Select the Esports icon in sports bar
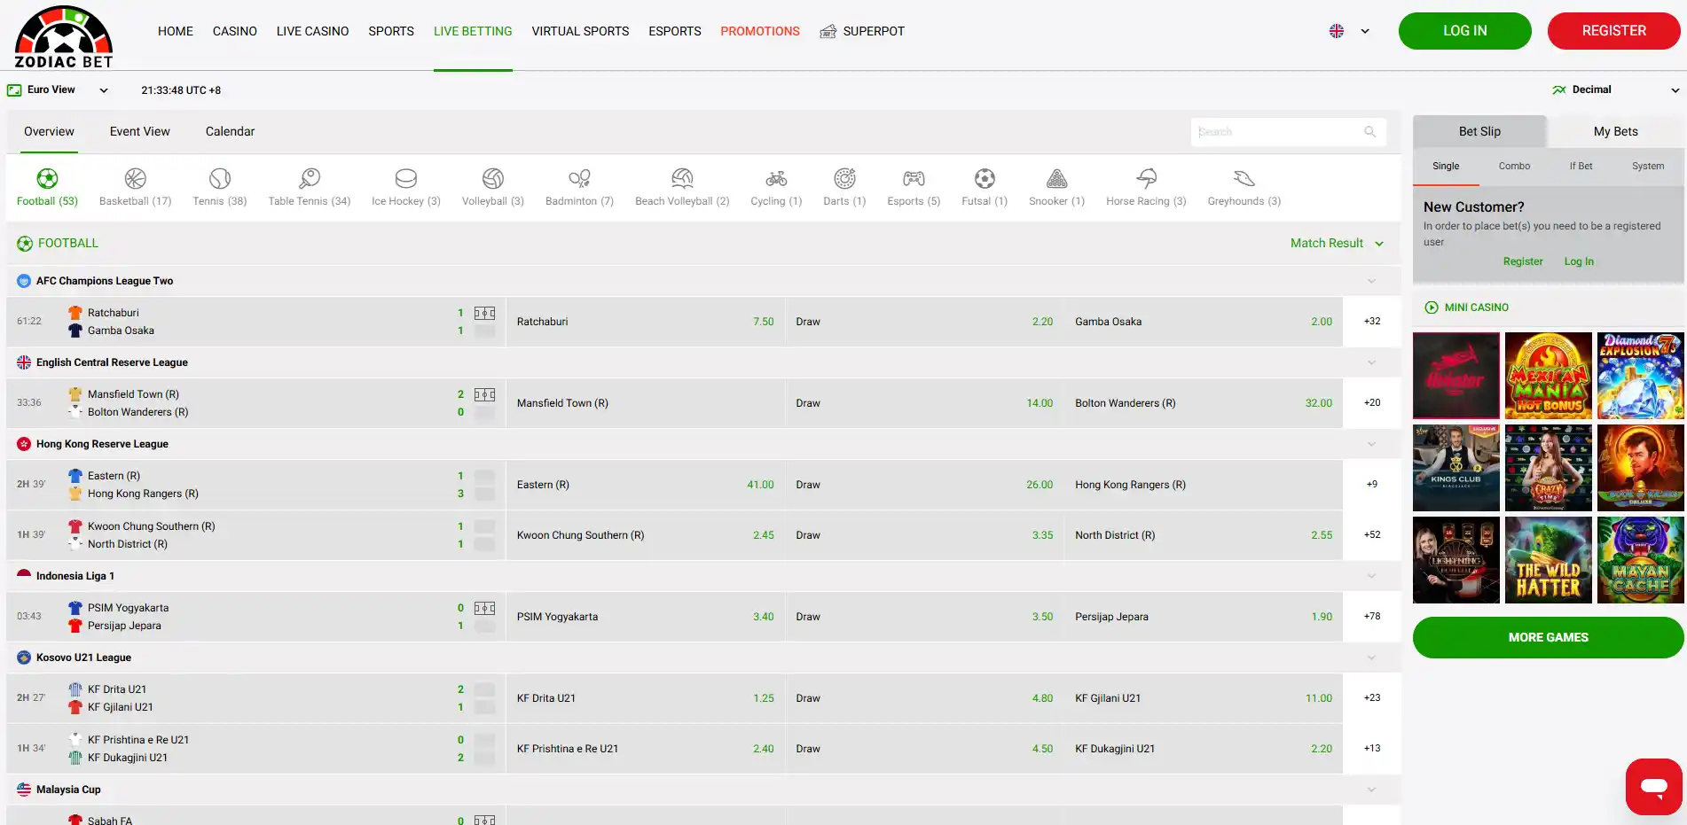 click(x=914, y=179)
